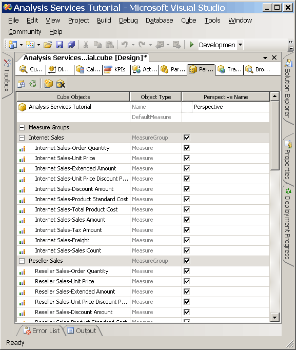Click the Paste clipboard icon
This screenshot has height=350, width=296.
click(109, 45)
